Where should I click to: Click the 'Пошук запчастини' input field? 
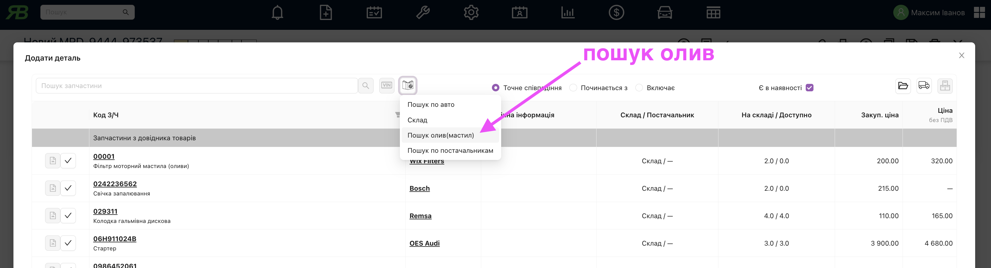click(x=196, y=86)
